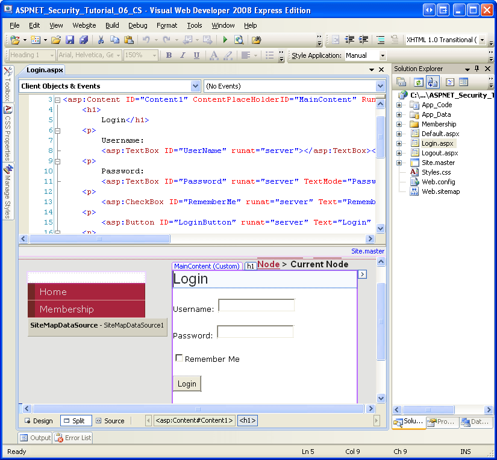Cut selected code using the scissors icon
The image size is (497, 460).
coord(101,39)
